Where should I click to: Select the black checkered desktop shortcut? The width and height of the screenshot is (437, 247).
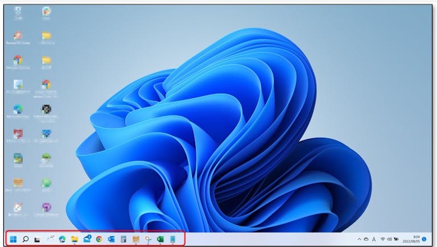pos(46,109)
